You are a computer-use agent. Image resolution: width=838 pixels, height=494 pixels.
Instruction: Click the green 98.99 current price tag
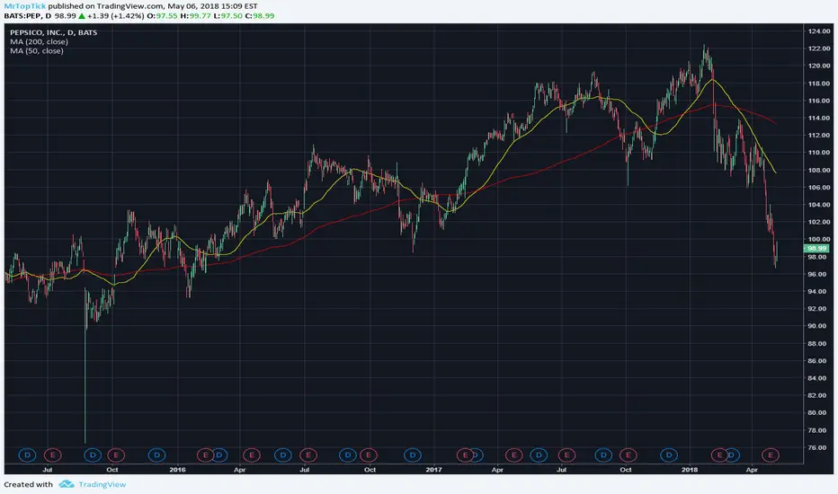[816, 248]
